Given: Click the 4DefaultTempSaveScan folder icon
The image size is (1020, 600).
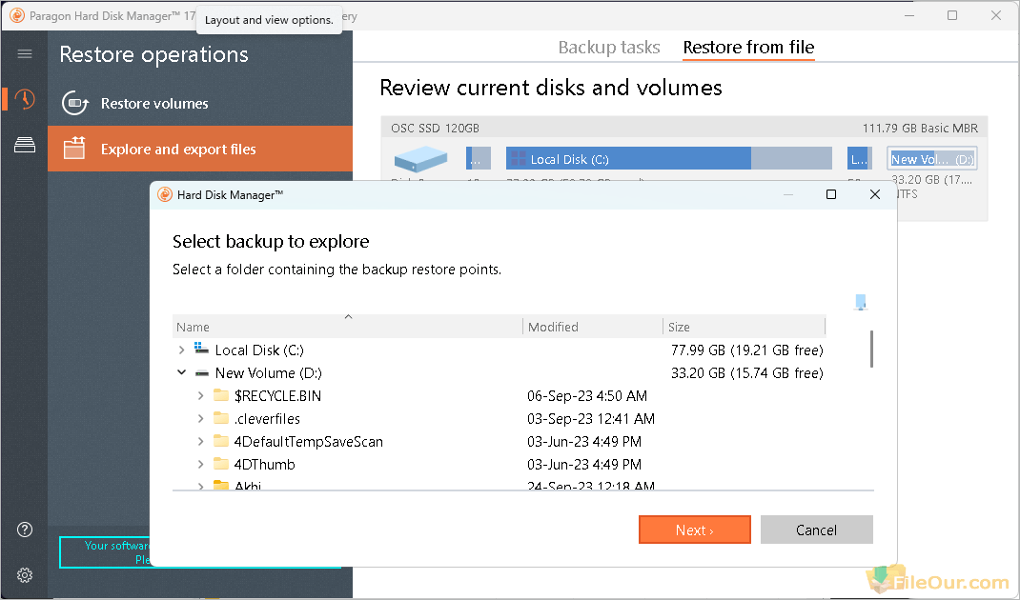Looking at the screenshot, I should 221,441.
